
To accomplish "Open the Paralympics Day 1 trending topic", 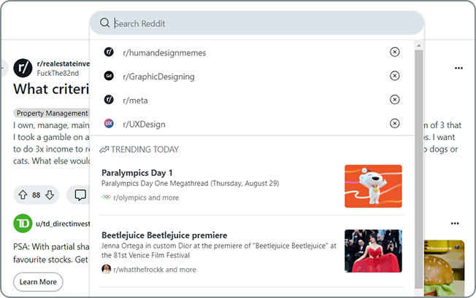I will (252, 186).
